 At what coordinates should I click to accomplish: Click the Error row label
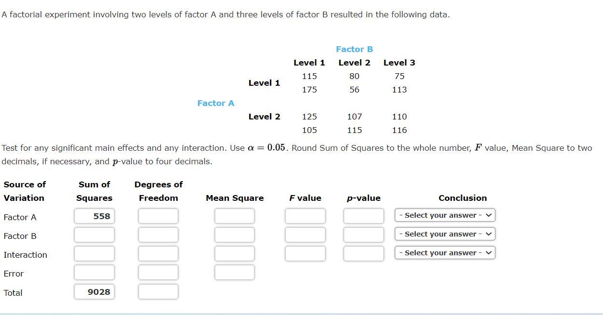click(14, 274)
